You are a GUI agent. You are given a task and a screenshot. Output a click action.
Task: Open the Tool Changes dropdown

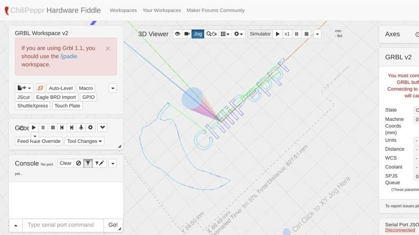(85, 141)
